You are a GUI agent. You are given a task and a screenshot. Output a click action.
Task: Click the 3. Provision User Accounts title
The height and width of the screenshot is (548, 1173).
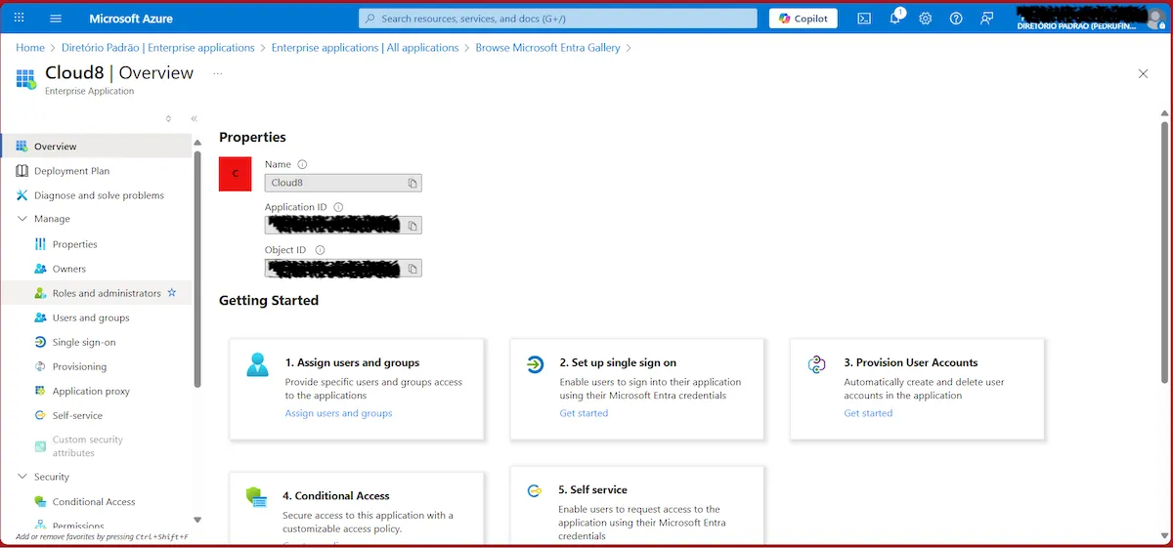click(911, 362)
